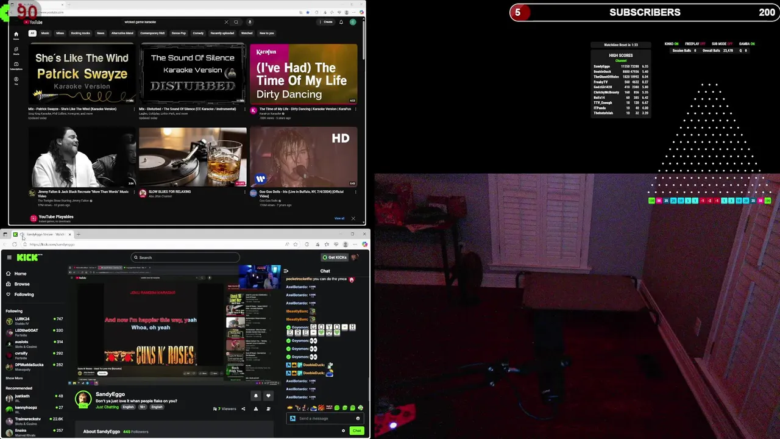The height and width of the screenshot is (439, 780).
Task: Select the Alternative Metal filter chip
Action: [x=122, y=33]
